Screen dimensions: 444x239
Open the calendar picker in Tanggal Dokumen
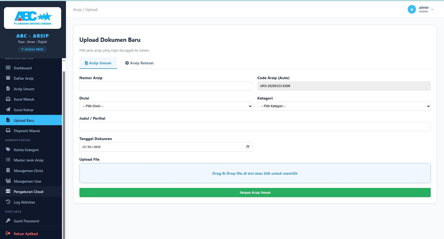pos(248,147)
